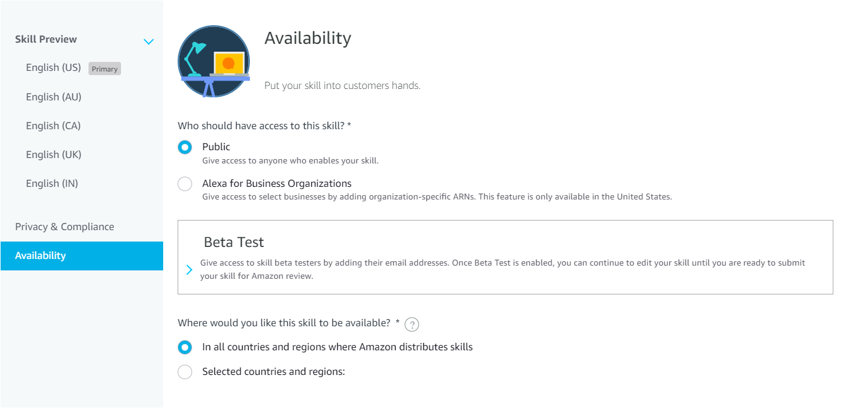Viewport: 846px width, 408px height.
Task: Click the help icon next to availability question
Action: [411, 324]
